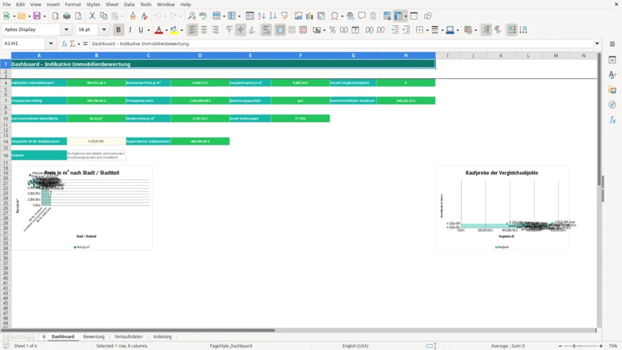Toggle Underline formatting
Viewport: 622px width, 350px height.
(141, 30)
